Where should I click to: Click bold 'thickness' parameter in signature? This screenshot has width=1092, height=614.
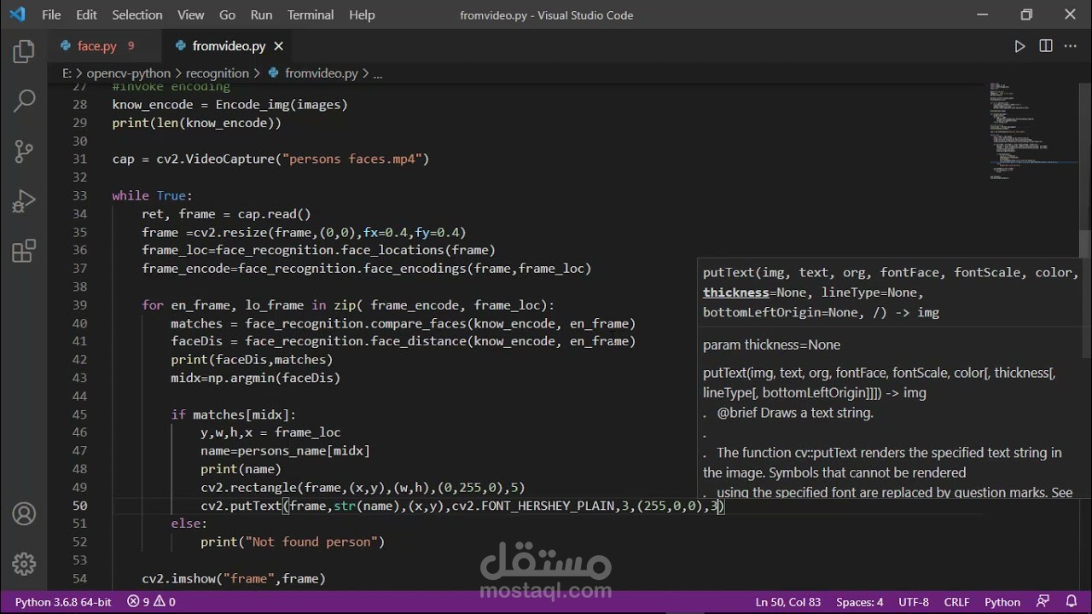(736, 293)
